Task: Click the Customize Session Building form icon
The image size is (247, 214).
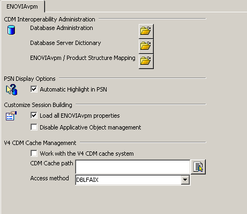Action: 11,116
